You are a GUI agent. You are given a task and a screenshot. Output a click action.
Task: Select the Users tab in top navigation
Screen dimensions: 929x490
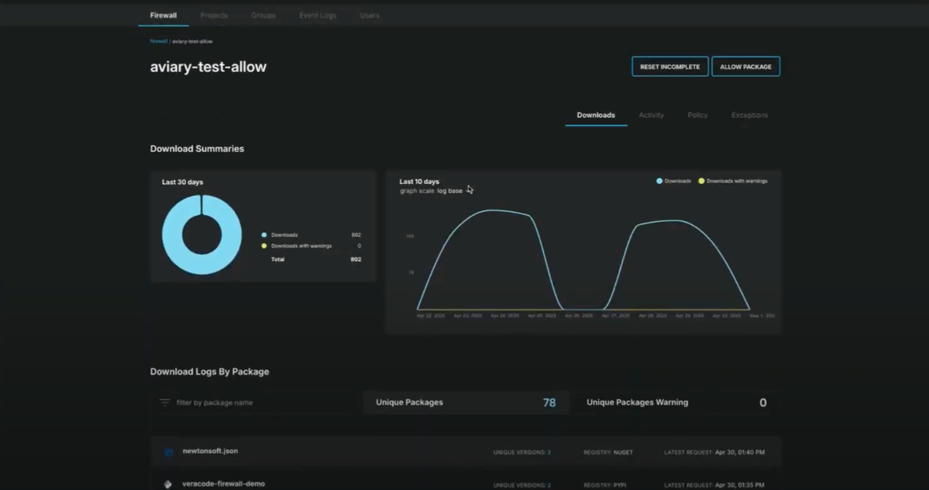[370, 15]
